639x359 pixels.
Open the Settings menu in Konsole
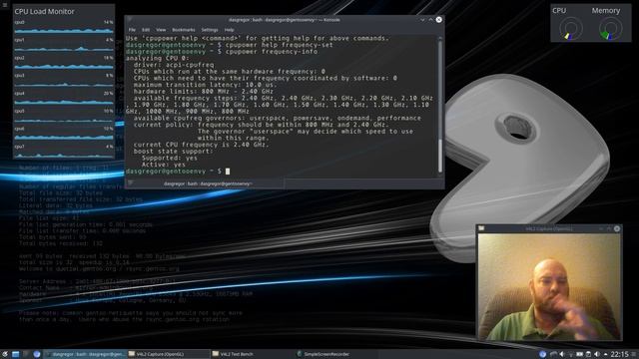click(x=210, y=30)
